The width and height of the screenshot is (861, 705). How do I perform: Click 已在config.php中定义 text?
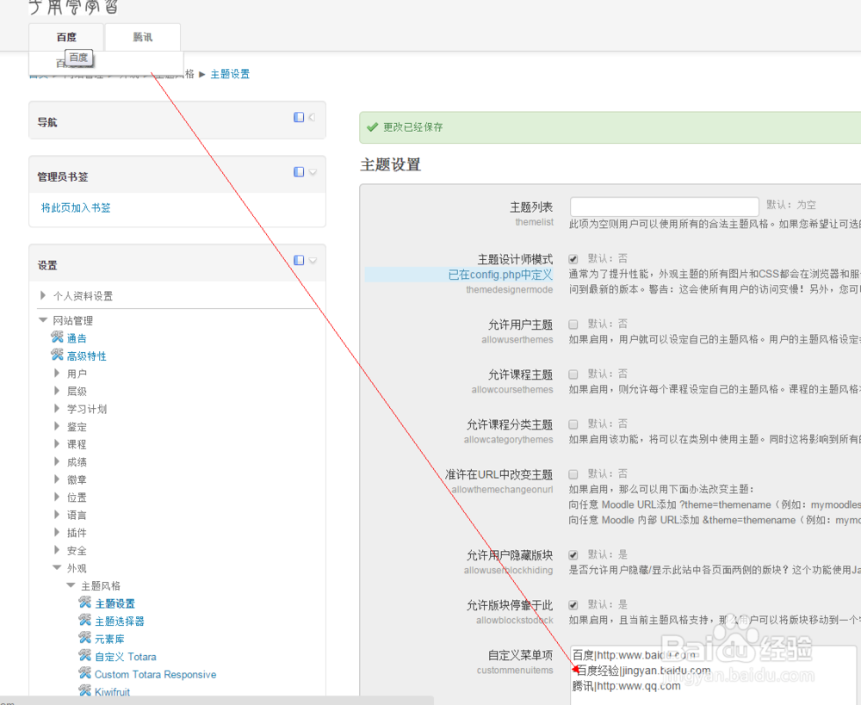pyautogui.click(x=501, y=275)
